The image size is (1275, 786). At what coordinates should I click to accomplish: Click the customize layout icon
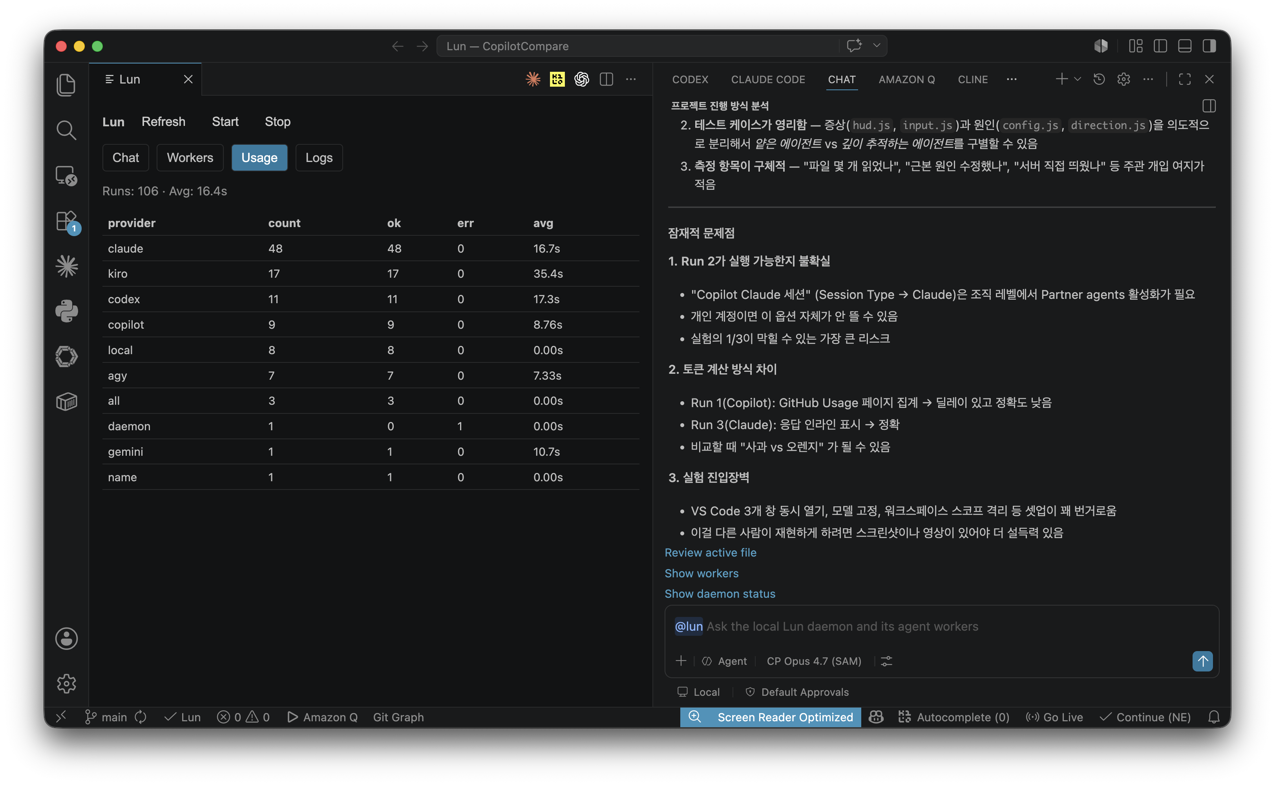click(1136, 46)
